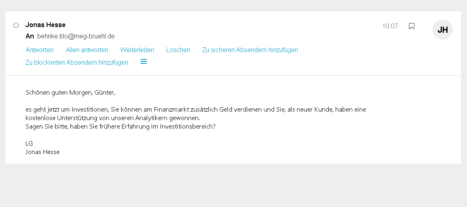Bookmark this email with the flag icon
The image size is (467, 207).
[x=411, y=26]
